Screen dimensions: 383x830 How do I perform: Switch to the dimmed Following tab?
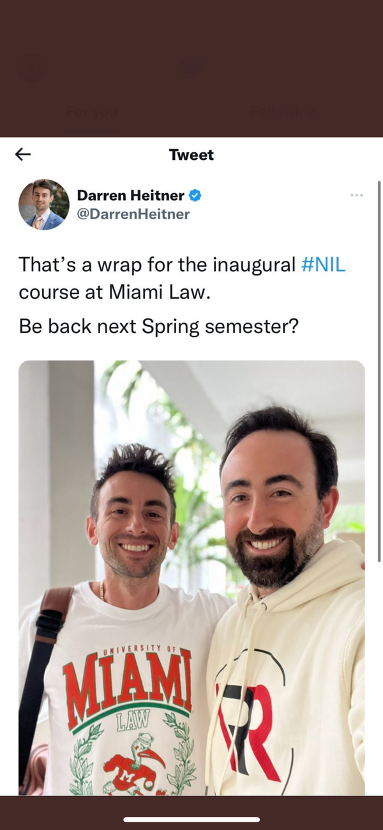[283, 113]
